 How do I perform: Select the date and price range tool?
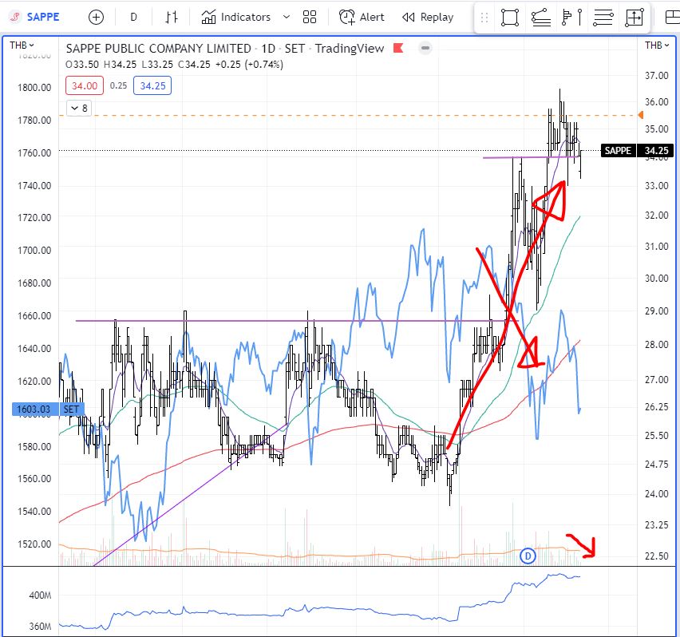point(635,18)
